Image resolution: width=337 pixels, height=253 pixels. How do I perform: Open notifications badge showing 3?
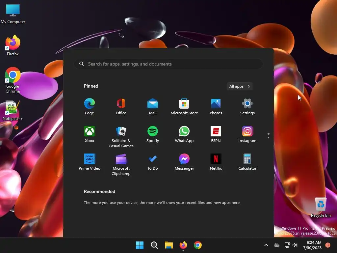tap(328, 245)
